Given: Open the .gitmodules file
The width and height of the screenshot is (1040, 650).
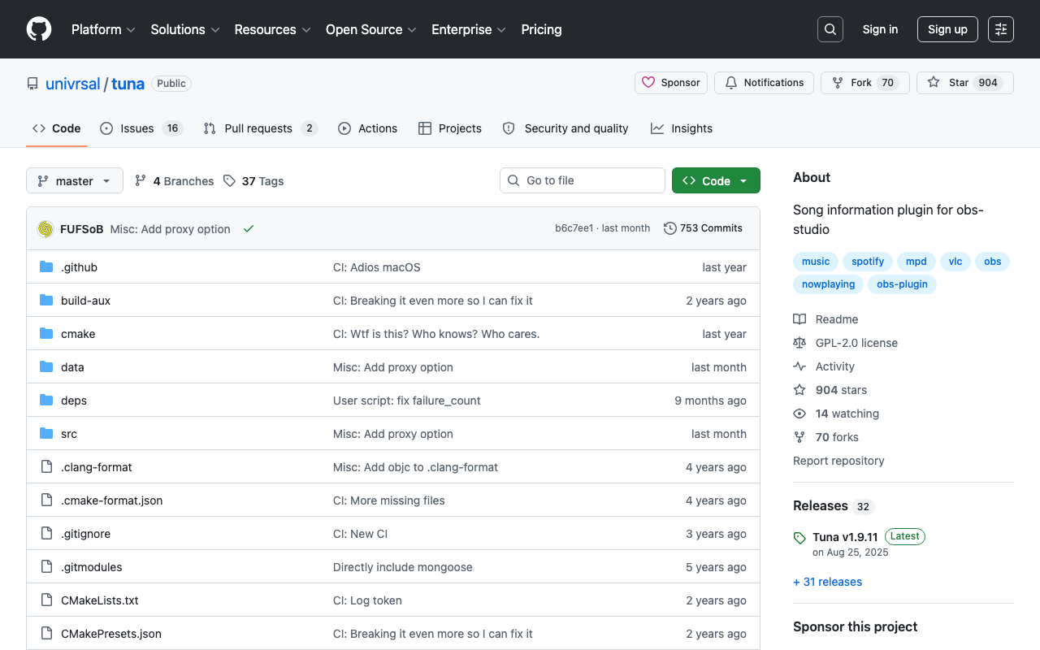Looking at the screenshot, I should (x=91, y=567).
